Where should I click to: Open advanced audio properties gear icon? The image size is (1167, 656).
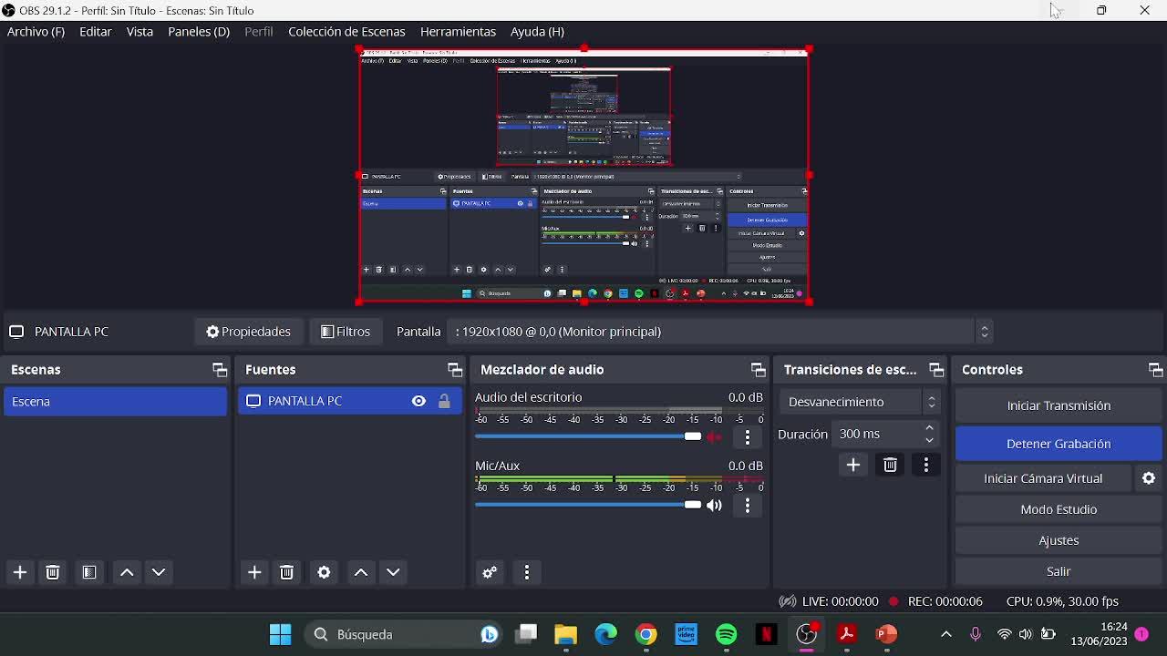(x=490, y=572)
